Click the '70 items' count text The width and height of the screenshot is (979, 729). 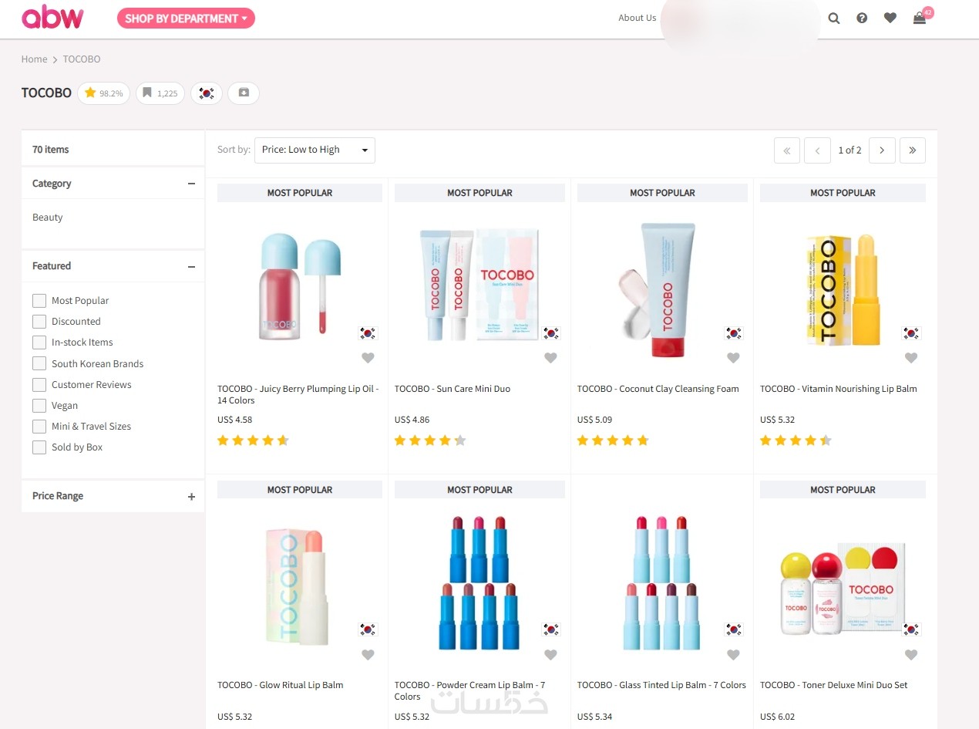point(51,150)
